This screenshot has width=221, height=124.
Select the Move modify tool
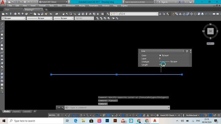point(191,14)
